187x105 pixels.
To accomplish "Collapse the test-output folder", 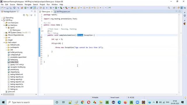I will (4, 42).
